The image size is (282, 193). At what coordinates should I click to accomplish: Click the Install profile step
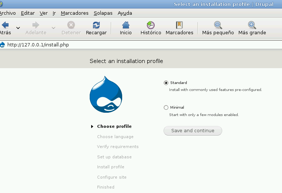111,167
